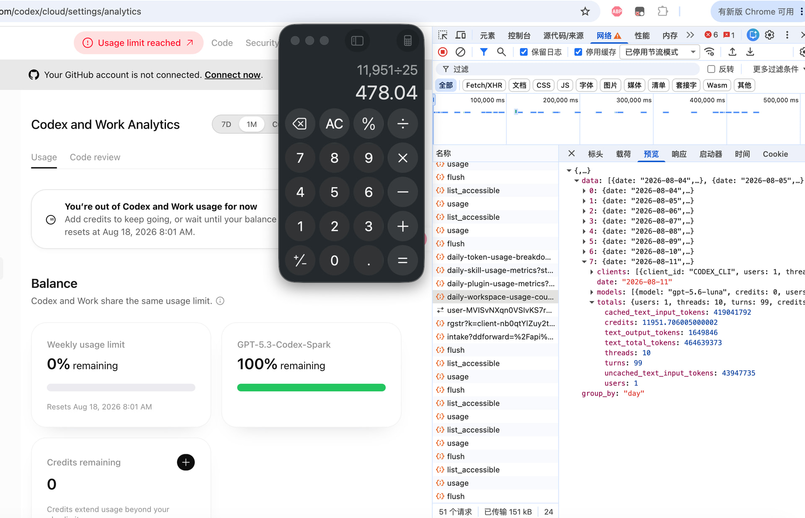Click the calculator equals key
This screenshot has width=805, height=518.
tap(402, 261)
